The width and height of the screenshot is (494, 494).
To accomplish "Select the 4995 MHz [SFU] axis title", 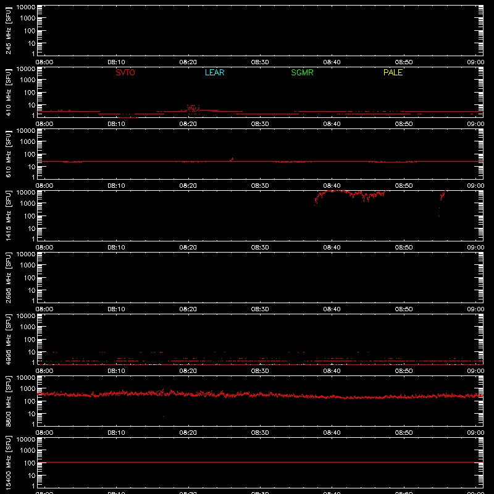I will [8, 339].
